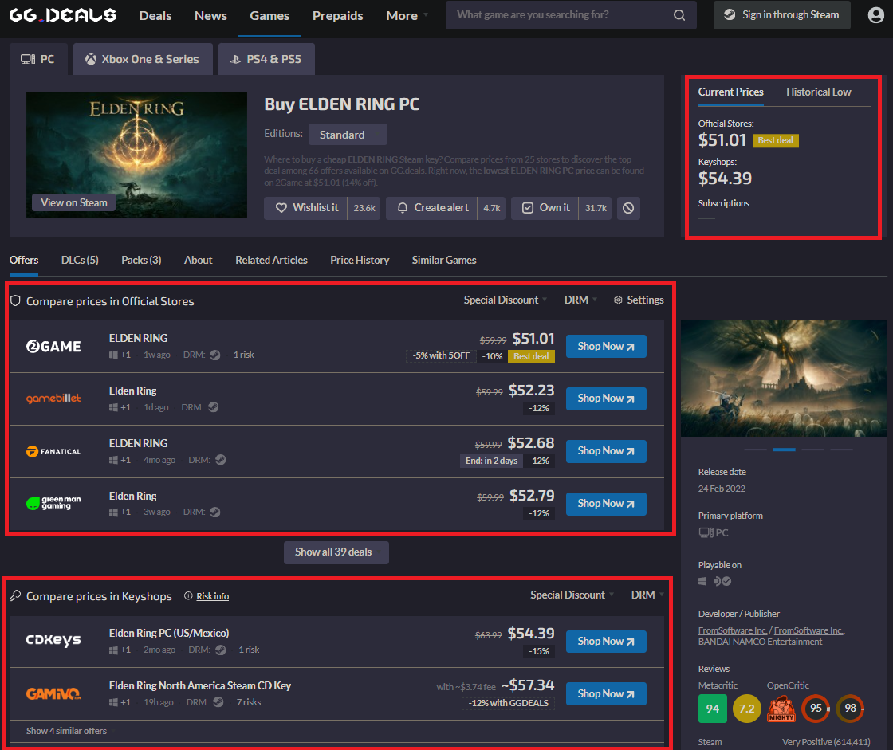893x750 pixels.
Task: Click the Gamivo store logo
Action: 53,693
